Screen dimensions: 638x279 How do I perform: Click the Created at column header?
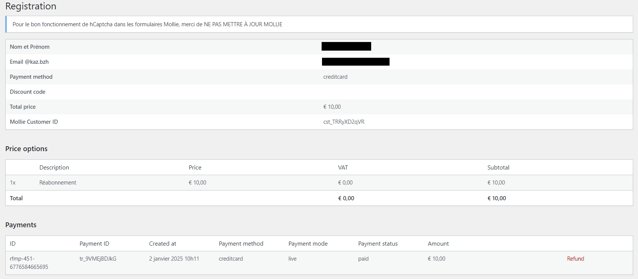(x=163, y=244)
